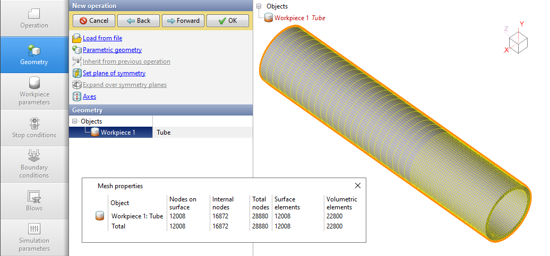Confirm with the OK button
This screenshot has height=256, width=550.
227,21
